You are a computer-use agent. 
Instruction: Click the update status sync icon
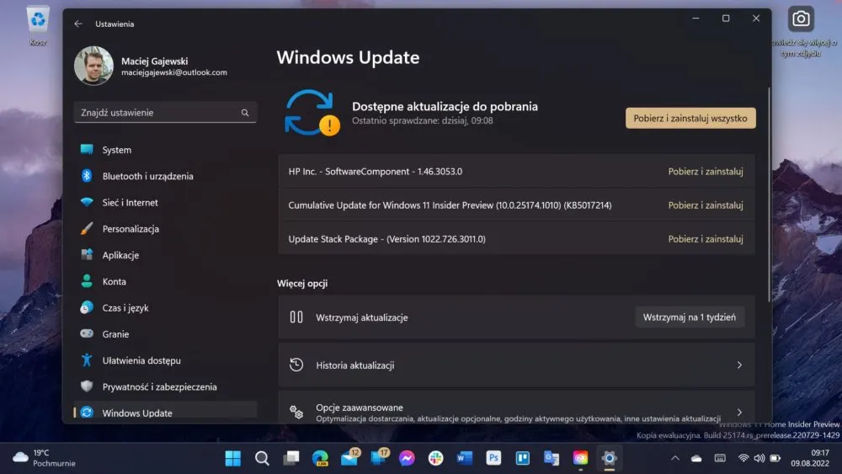pyautogui.click(x=312, y=112)
